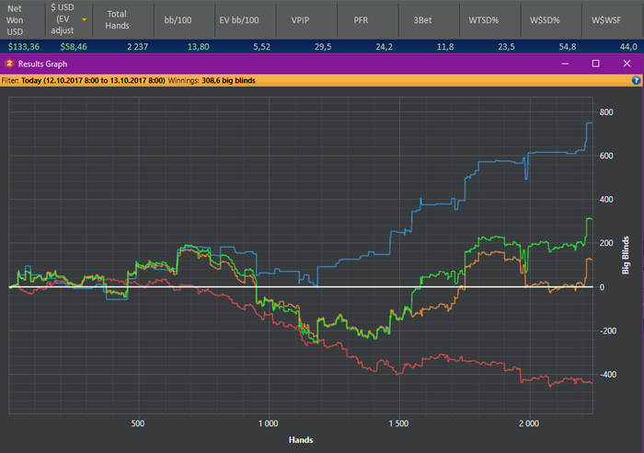Image resolution: width=644 pixels, height=453 pixels.
Task: Click the Big Blinds axis label
Action: tap(626, 255)
